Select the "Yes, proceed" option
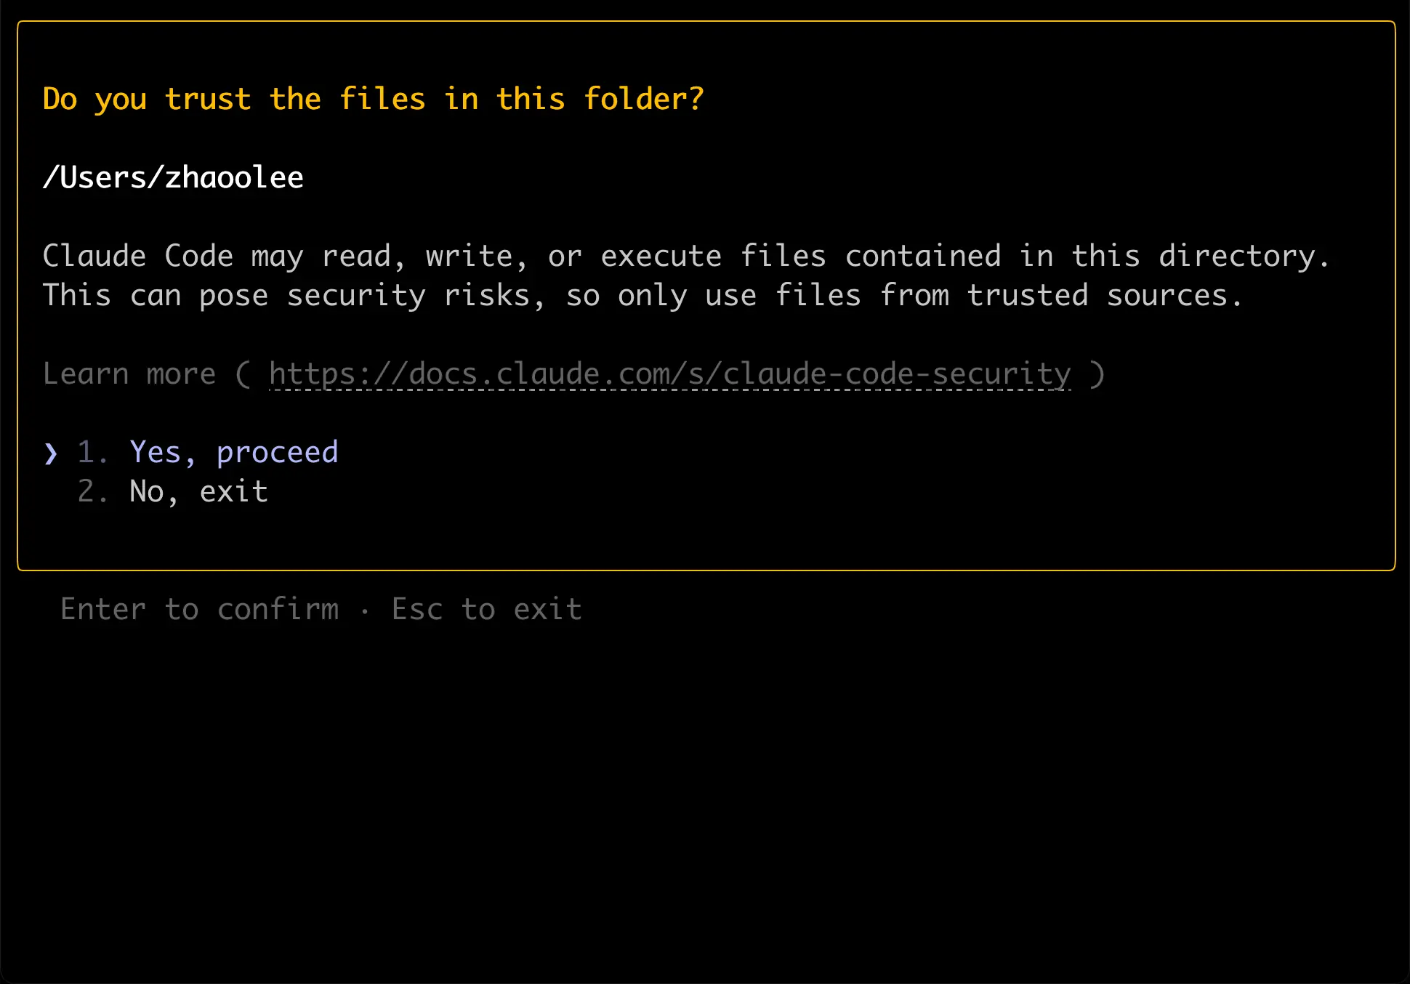 (233, 453)
